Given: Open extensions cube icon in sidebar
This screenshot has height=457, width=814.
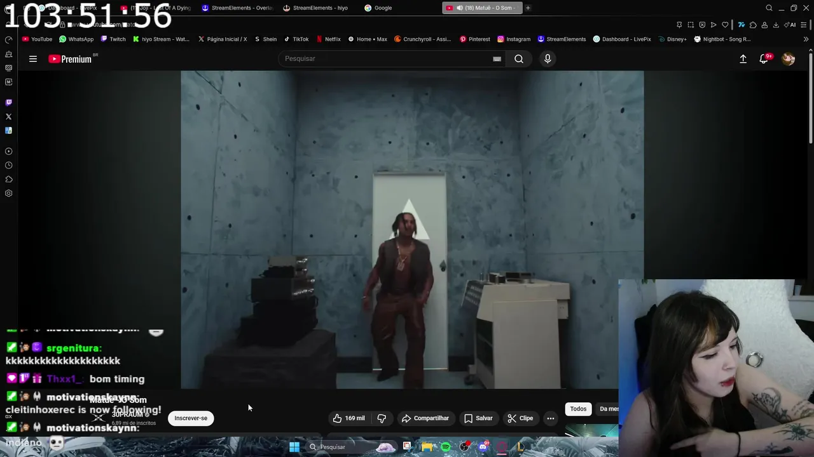Looking at the screenshot, I should [8, 179].
